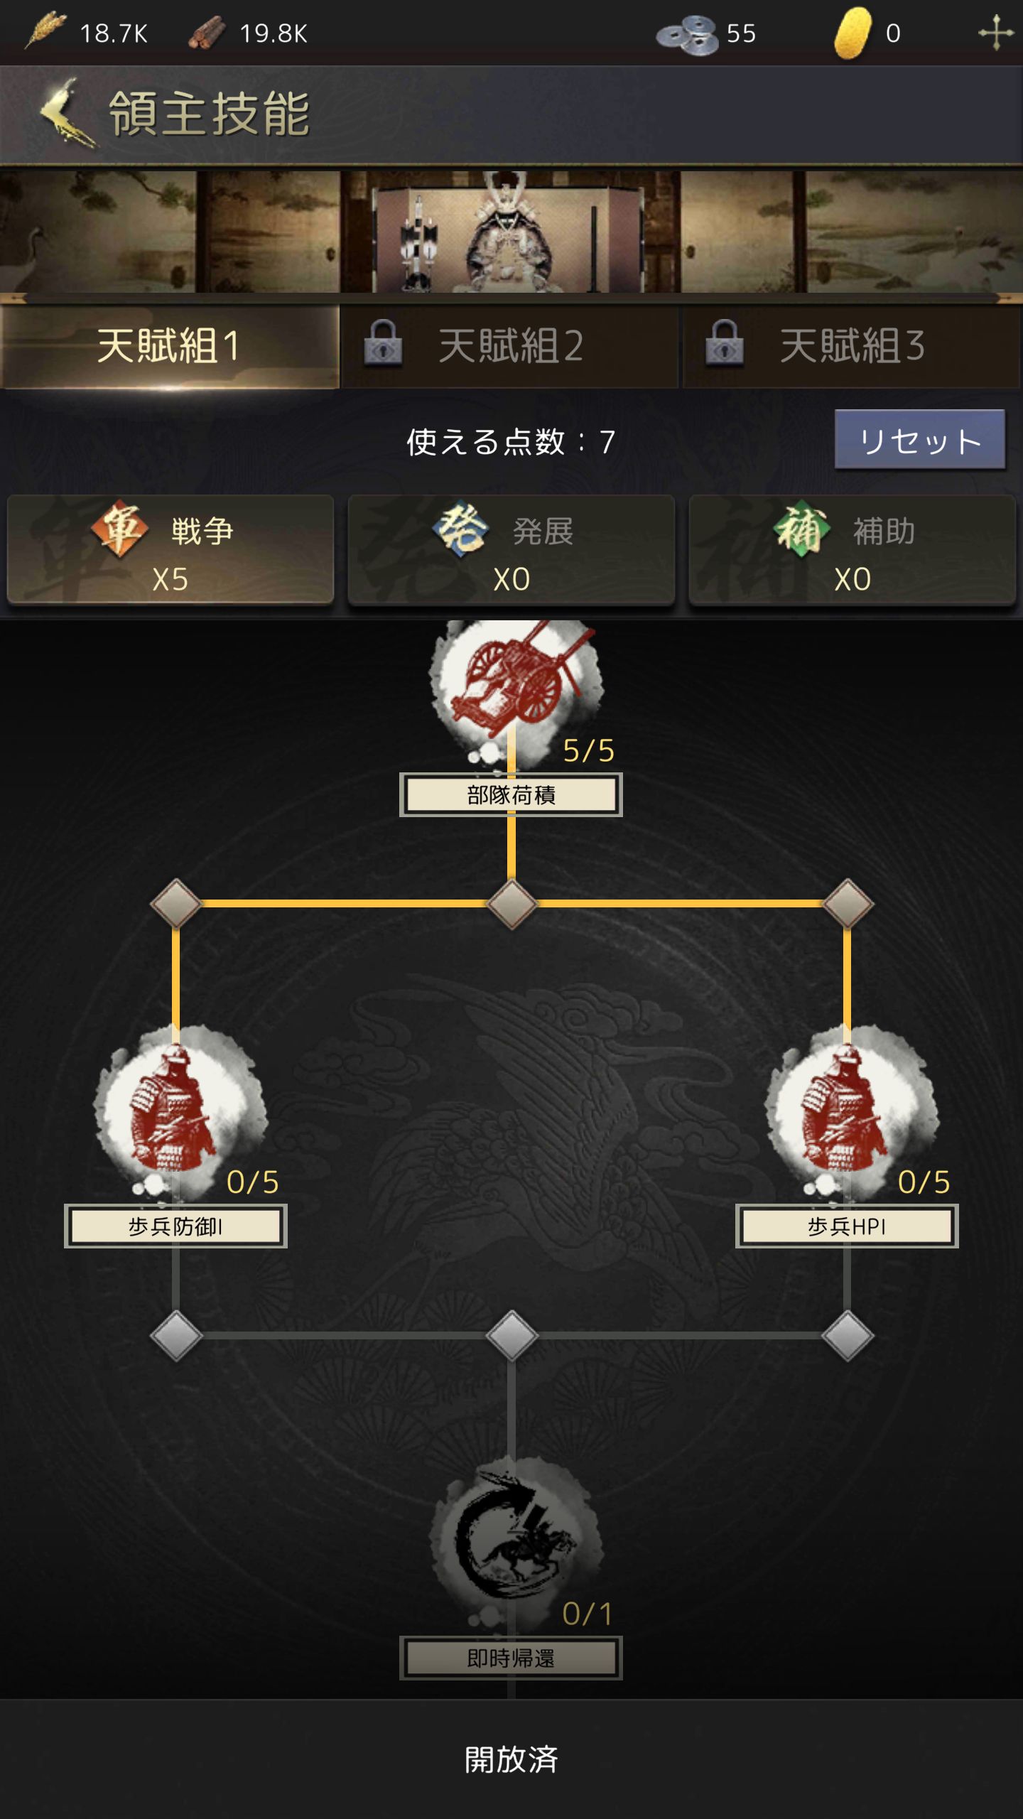
Task: Tap the gold koban coin icon
Action: [852, 33]
